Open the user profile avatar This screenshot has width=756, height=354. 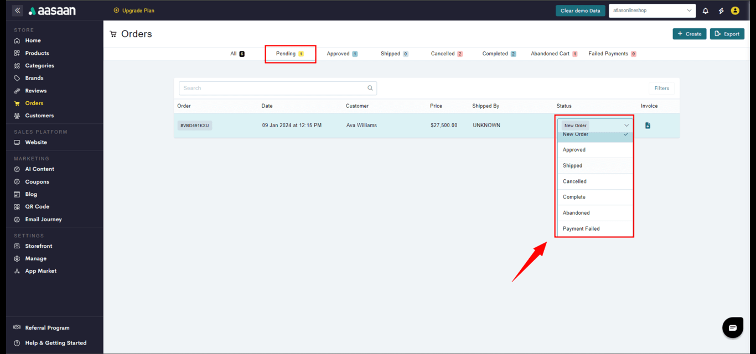coord(735,11)
